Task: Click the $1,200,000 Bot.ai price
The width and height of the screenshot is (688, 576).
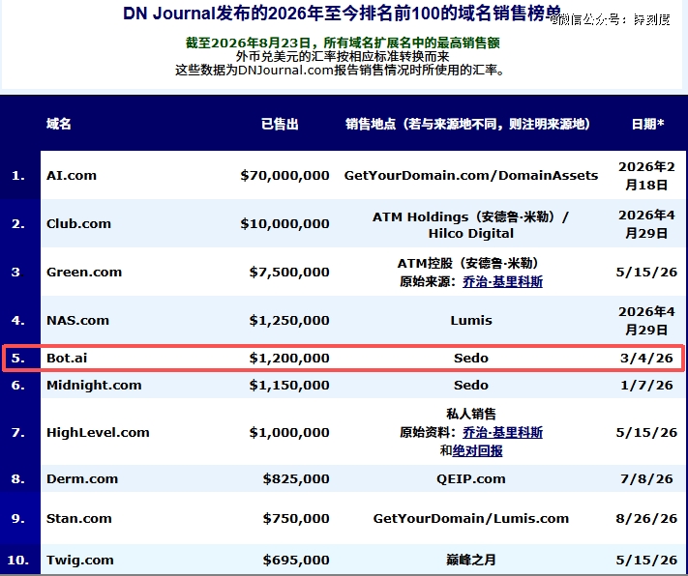Action: 289,359
